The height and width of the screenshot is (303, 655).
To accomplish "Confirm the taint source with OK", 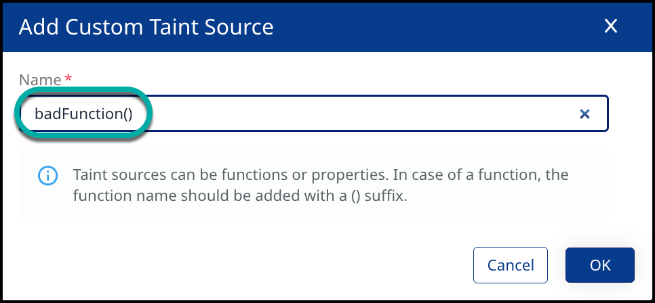I will [x=599, y=264].
